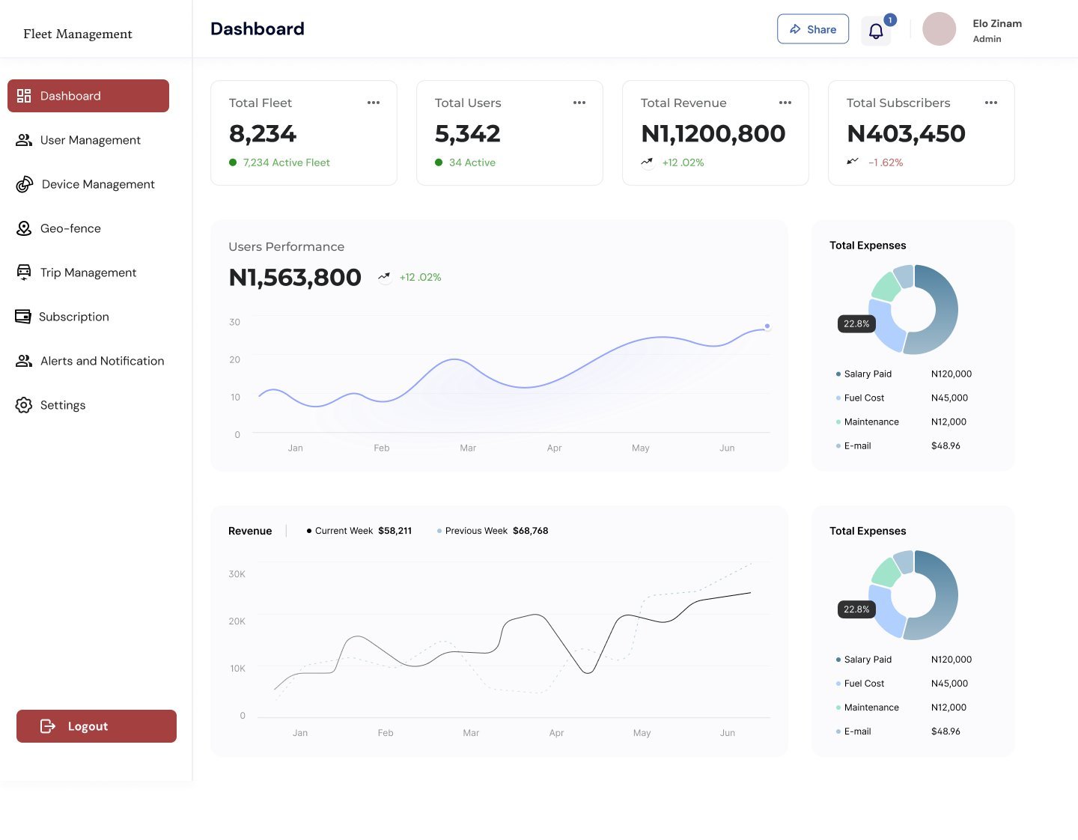
Task: Click the 34 Active text
Action: pos(472,162)
